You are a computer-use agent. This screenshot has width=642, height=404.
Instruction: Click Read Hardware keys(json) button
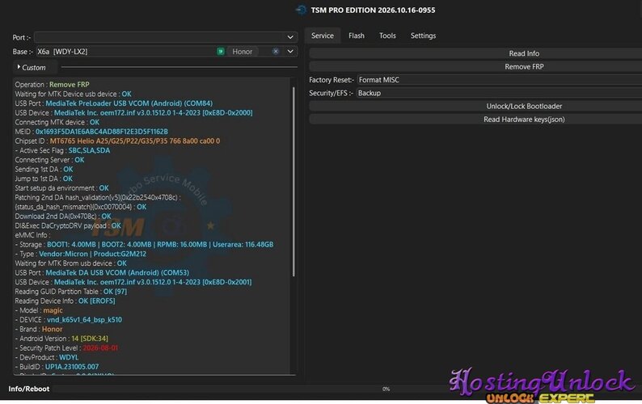[x=475, y=119]
